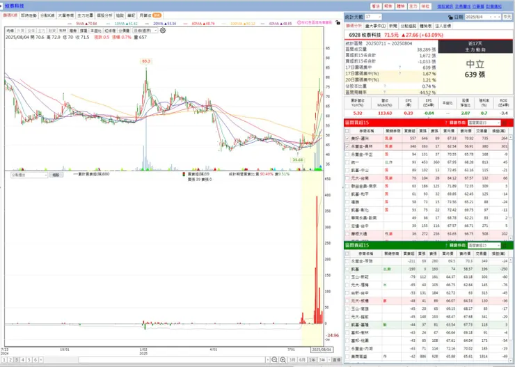Tick the checkbox for 凱基-中山 row
This screenshot has height=367, width=515.
point(347,170)
